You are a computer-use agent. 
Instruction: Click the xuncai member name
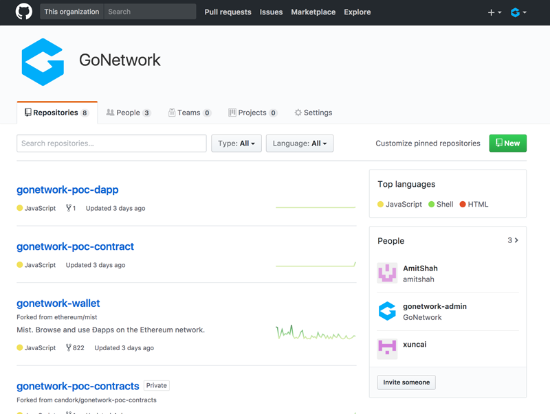pos(415,344)
